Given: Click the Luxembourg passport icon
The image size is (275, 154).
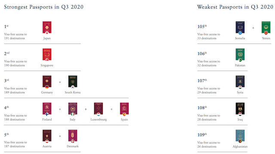Looking at the screenshot, I should tap(98, 109).
